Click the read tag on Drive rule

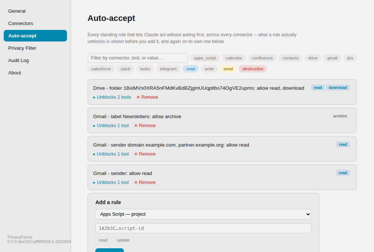click(x=318, y=88)
